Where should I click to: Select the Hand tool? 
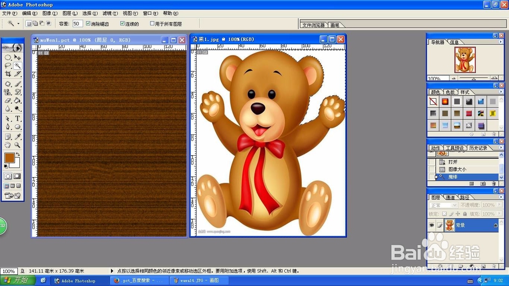pos(8,145)
